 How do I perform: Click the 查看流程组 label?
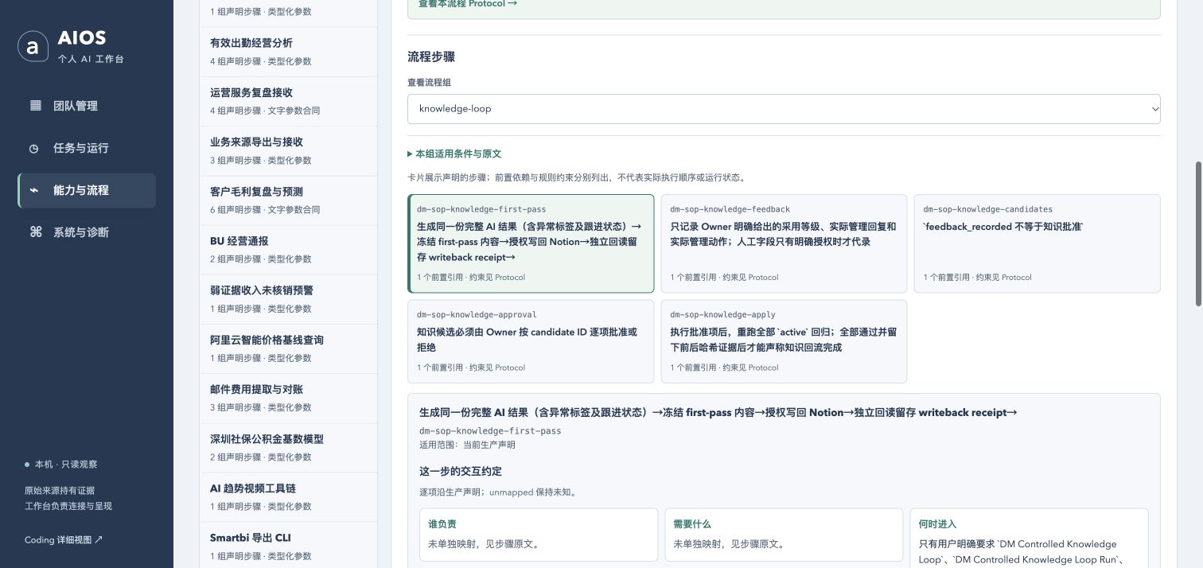tap(430, 83)
